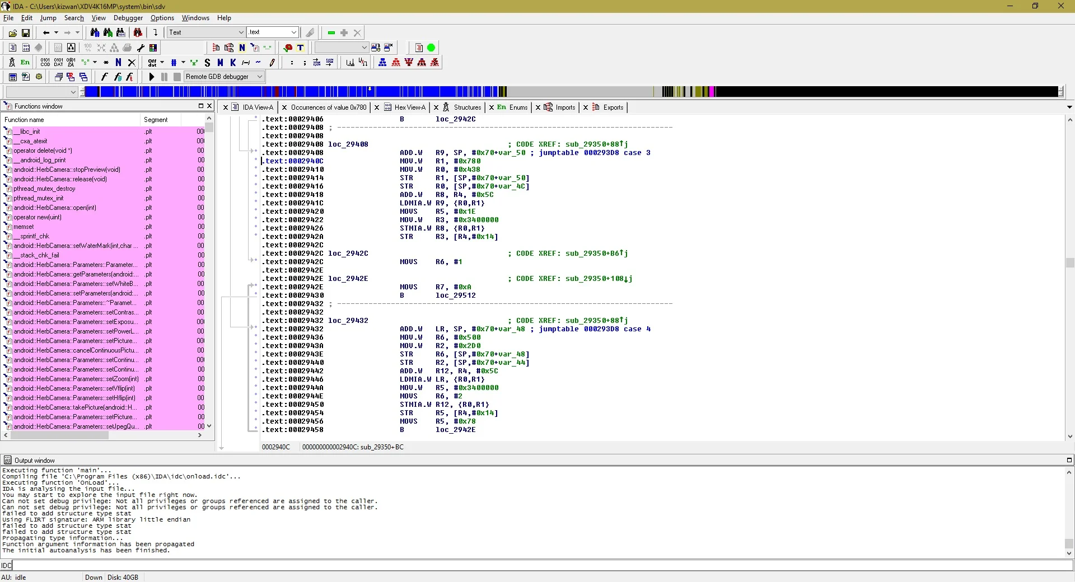Click the 0101 COD convert-to-code icon
Viewport: 1075px width, 582px height.
point(45,62)
